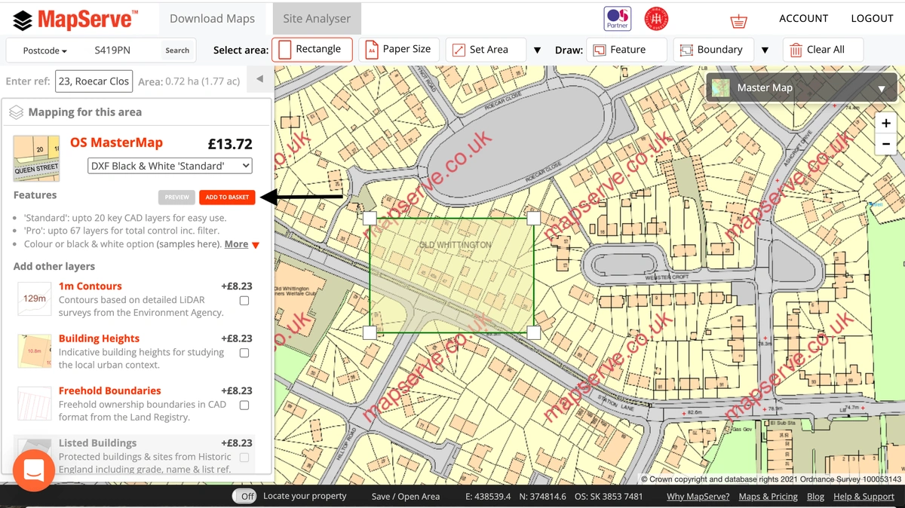Grab the bottom-left selection handle

(x=370, y=332)
